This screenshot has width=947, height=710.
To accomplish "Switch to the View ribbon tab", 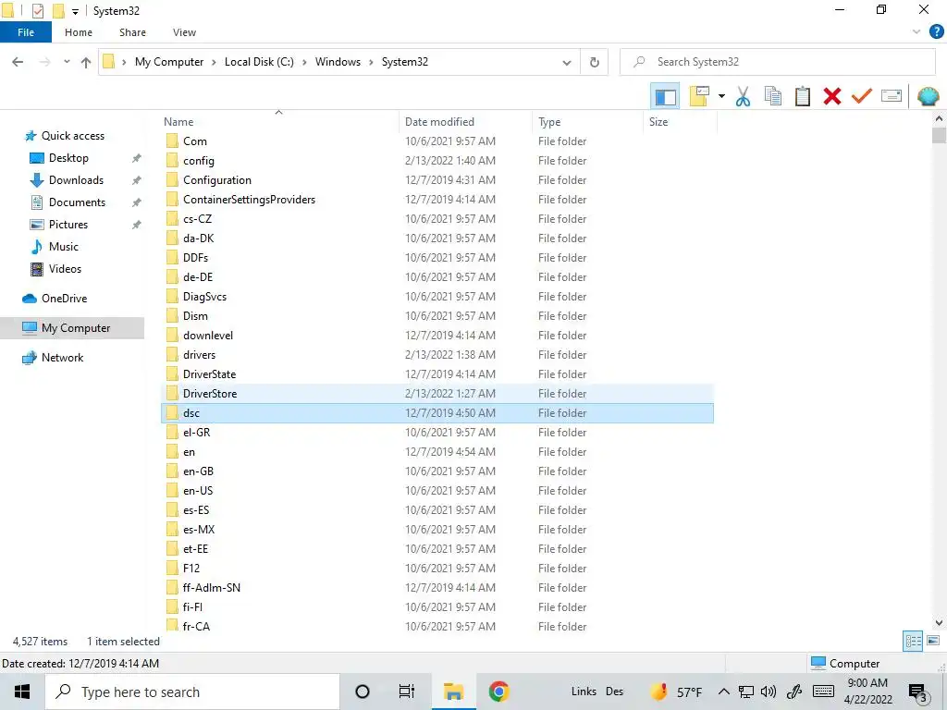I will [x=184, y=32].
